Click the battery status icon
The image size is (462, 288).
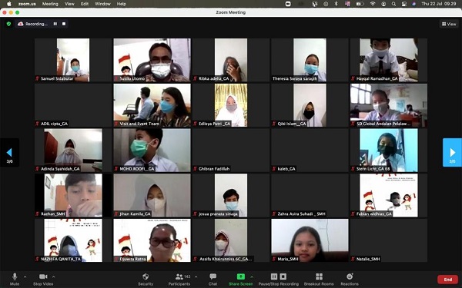360,4
